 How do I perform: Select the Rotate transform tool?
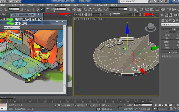point(48,10)
